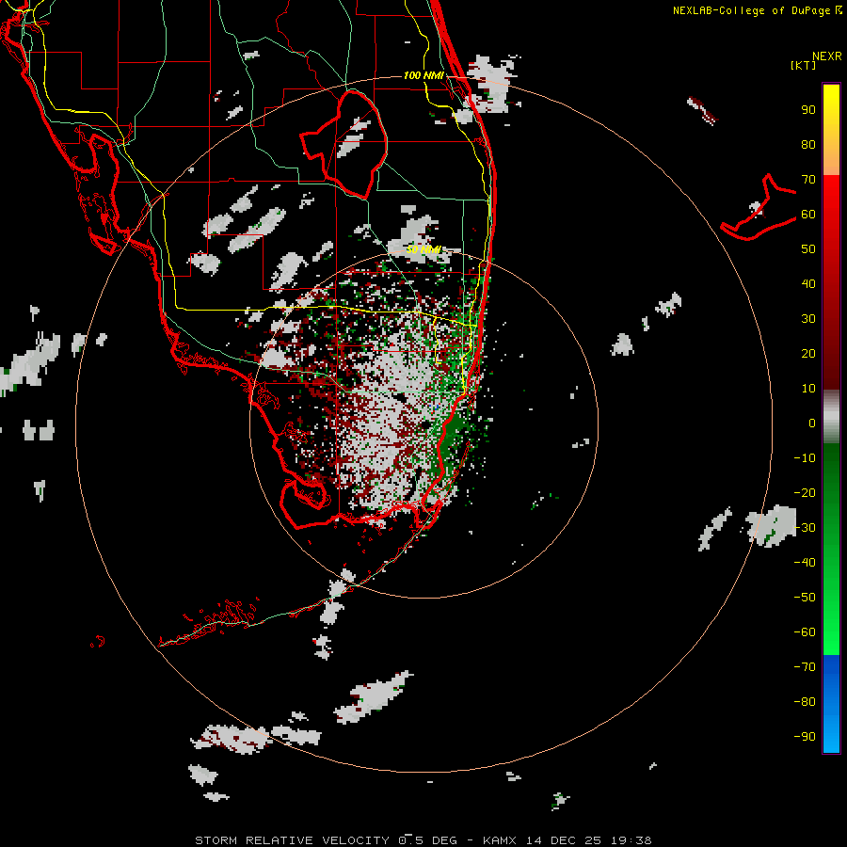Click the 70 value on the velocity scale
The height and width of the screenshot is (847, 847).
point(808,180)
